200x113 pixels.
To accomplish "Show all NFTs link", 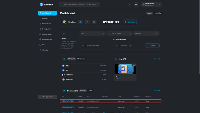I will click(x=157, y=59).
